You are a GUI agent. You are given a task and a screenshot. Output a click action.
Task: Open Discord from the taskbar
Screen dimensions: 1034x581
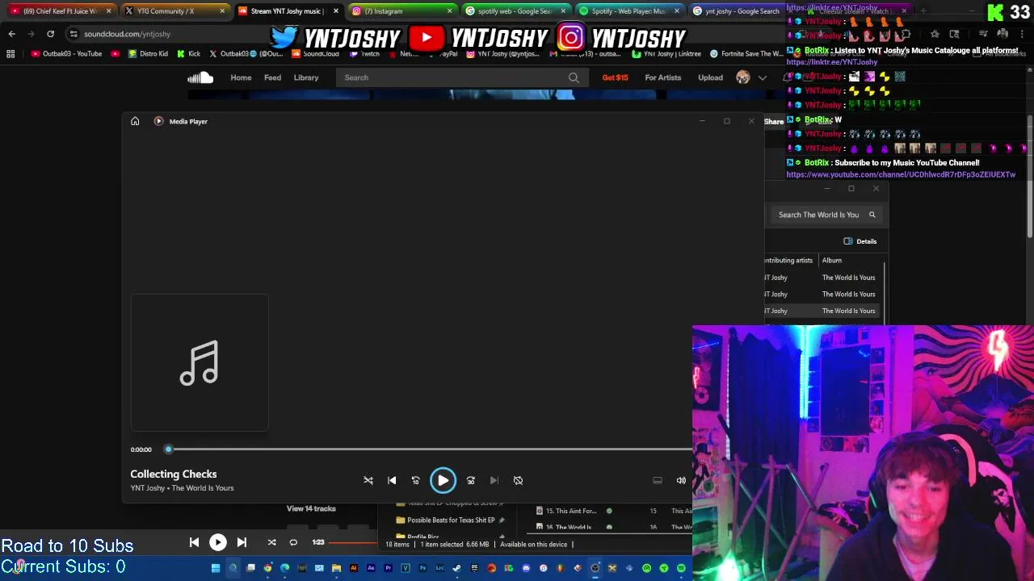(526, 568)
